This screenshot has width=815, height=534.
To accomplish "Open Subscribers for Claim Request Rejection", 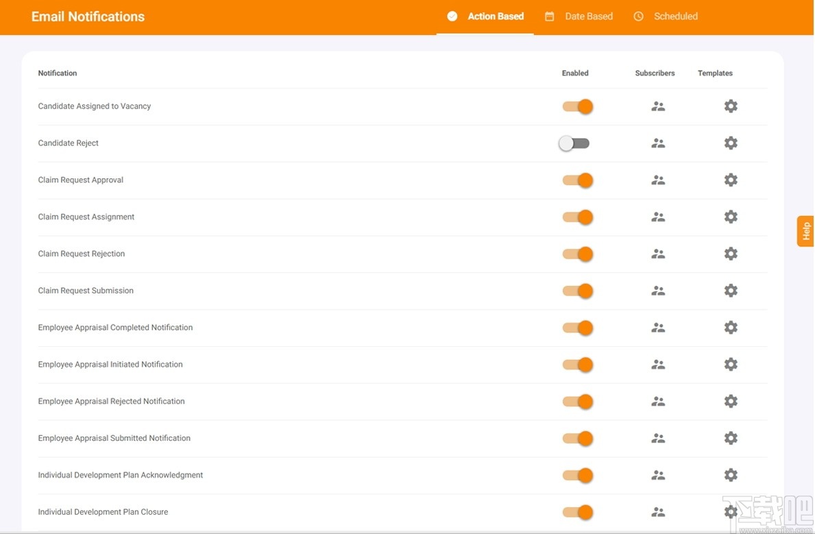I will point(658,254).
